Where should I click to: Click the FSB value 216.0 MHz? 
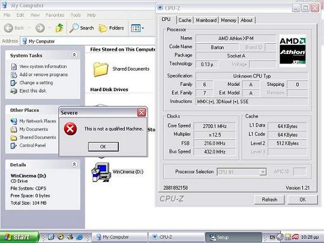click(214, 143)
